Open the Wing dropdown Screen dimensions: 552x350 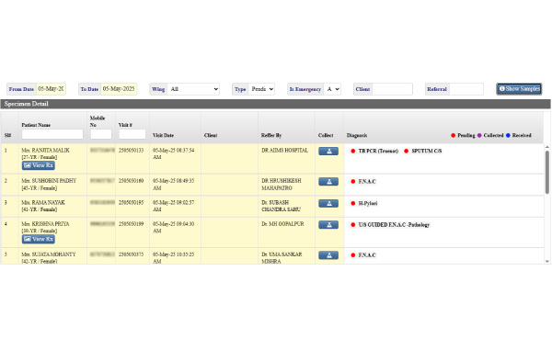193,89
